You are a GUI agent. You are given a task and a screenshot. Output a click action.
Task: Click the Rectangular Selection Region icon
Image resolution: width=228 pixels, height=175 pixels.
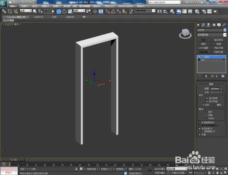click(46, 11)
